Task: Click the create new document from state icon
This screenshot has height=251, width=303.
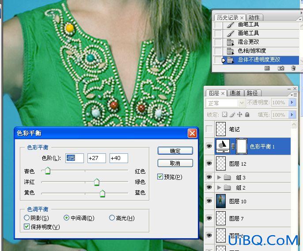Action: point(267,68)
